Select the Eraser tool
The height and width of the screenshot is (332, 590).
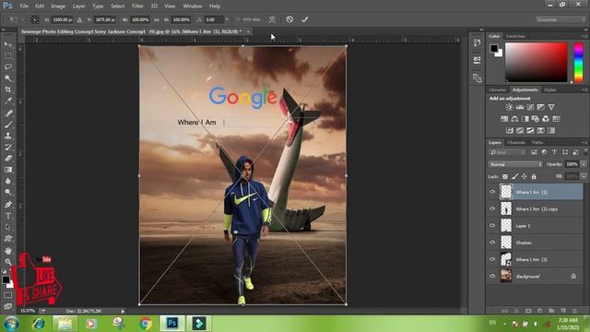8,158
